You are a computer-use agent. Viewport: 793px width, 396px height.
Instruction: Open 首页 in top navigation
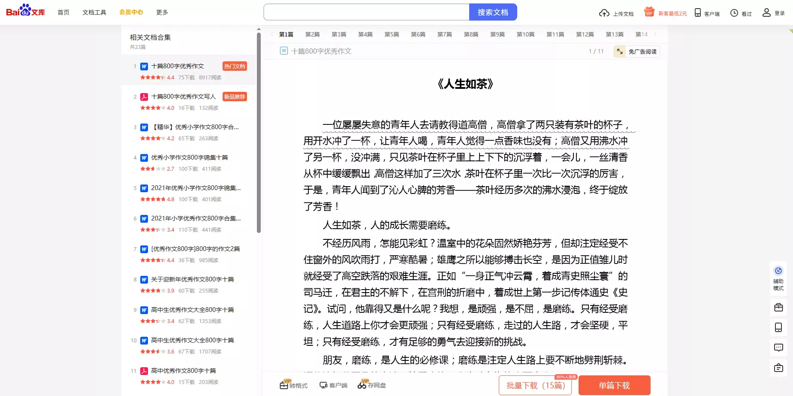[x=63, y=12]
